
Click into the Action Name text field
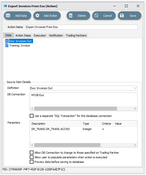81,27
